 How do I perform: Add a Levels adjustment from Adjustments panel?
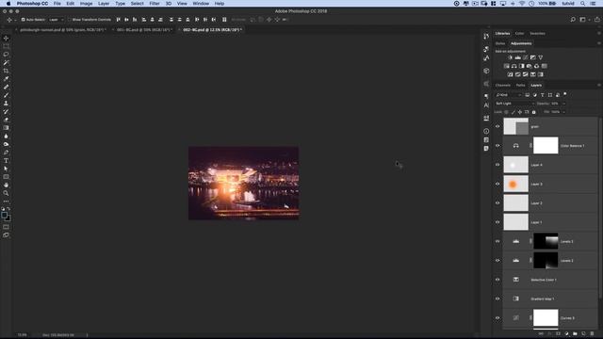click(x=517, y=57)
